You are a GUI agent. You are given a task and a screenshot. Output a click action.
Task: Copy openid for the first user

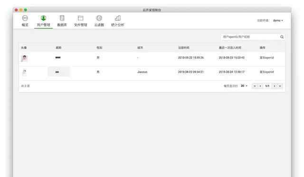point(266,58)
